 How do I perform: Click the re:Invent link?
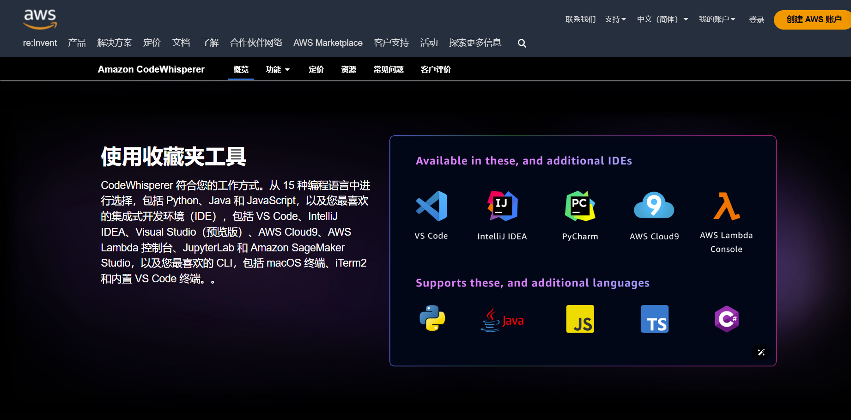pyautogui.click(x=40, y=43)
